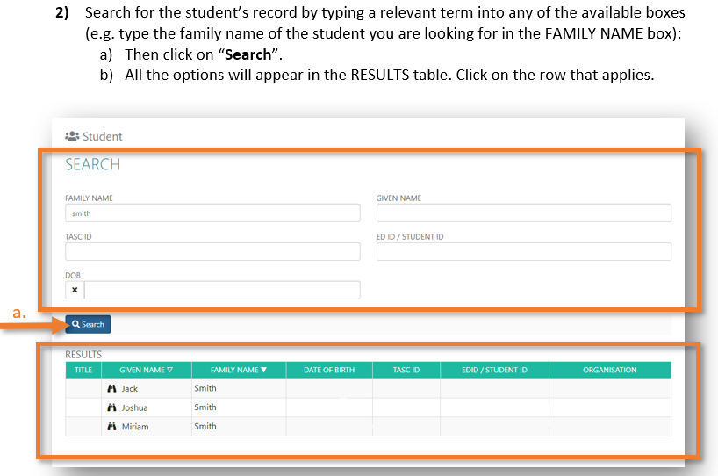Select the TASC ID input box
Image resolution: width=718 pixels, height=476 pixels.
tap(212, 252)
